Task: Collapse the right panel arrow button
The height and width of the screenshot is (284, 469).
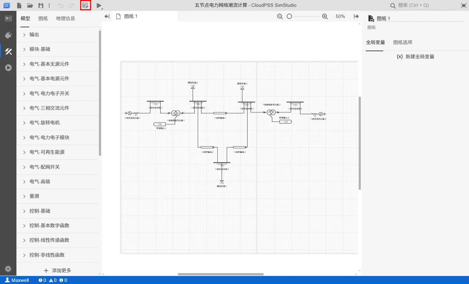Action: [x=356, y=17]
